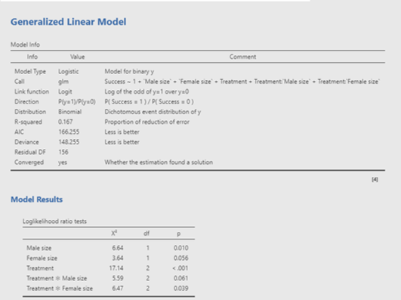The width and height of the screenshot is (401, 300).
Task: Click the Comment column header
Action: (x=242, y=57)
